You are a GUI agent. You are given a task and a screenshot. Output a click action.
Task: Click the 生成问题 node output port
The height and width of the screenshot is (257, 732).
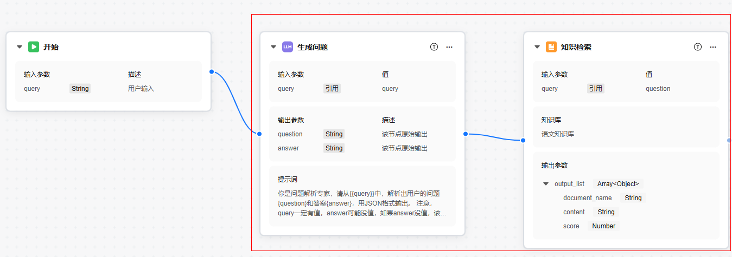click(466, 134)
